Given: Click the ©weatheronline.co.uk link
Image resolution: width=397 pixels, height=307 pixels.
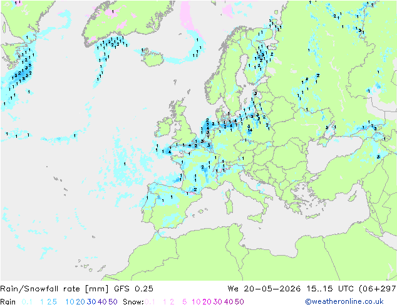Looking at the screenshot, I should click(x=344, y=301).
